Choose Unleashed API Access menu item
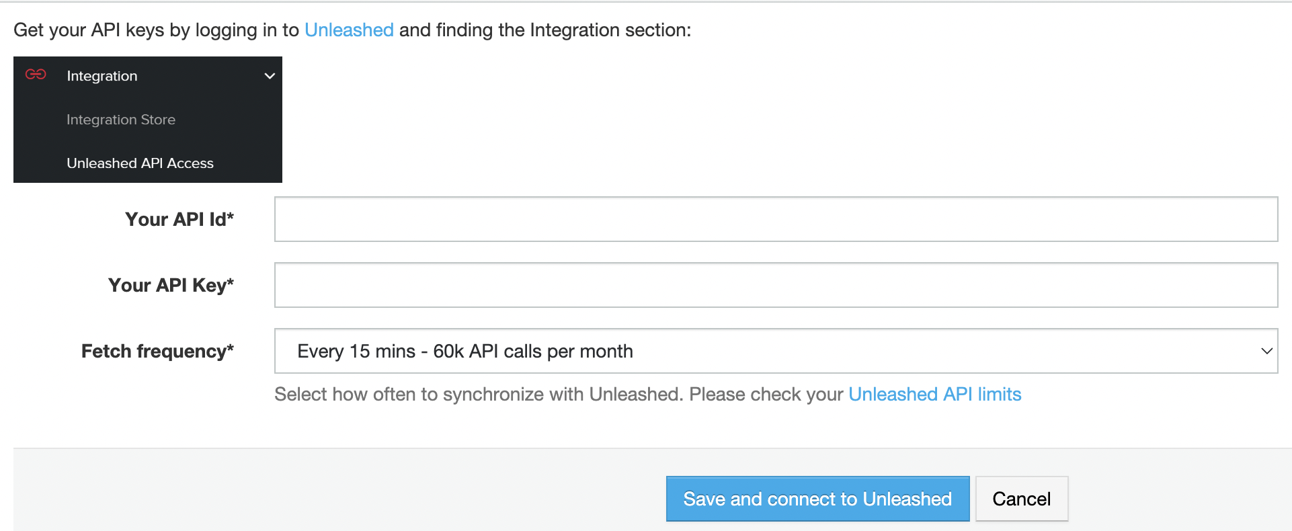Image resolution: width=1292 pixels, height=531 pixels. [x=140, y=163]
